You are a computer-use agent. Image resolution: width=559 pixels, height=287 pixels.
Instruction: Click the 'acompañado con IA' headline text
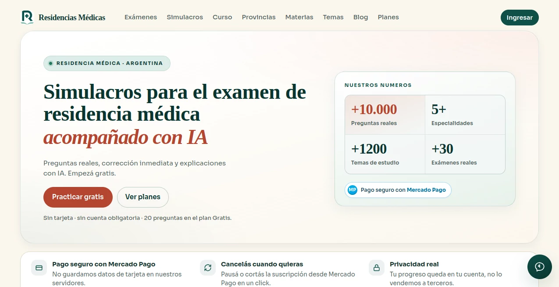pos(125,138)
